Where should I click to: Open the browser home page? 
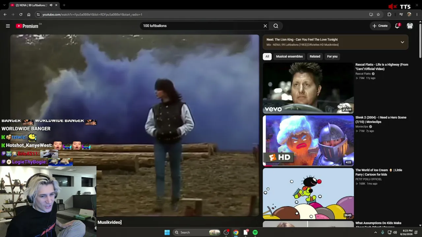click(x=29, y=14)
